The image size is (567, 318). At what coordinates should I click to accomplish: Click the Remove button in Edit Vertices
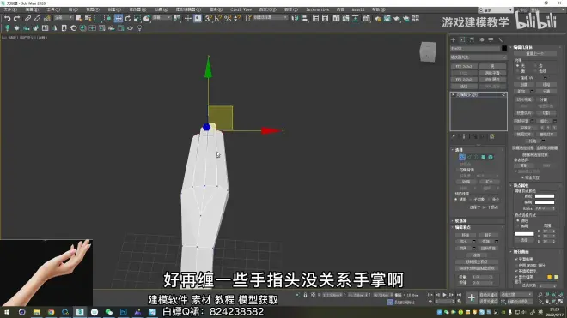[465, 235]
